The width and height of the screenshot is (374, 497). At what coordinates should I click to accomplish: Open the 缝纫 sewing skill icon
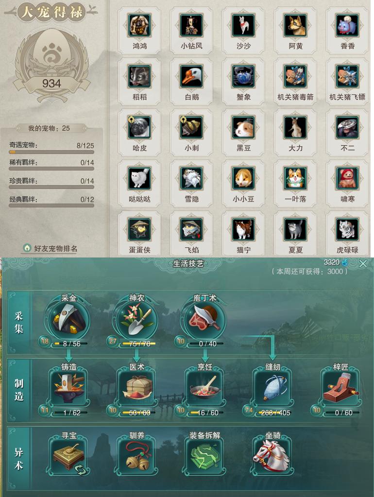click(273, 387)
